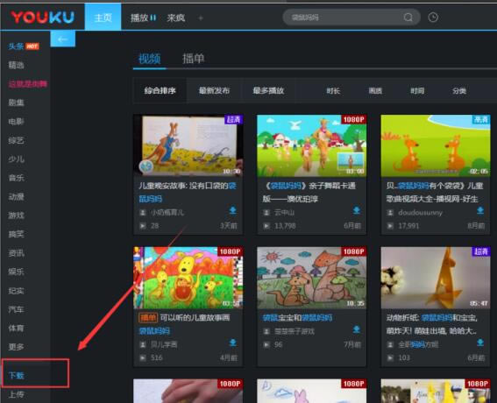497x403 pixels.
Task: Switch to the 主页 tab
Action: click(x=103, y=17)
